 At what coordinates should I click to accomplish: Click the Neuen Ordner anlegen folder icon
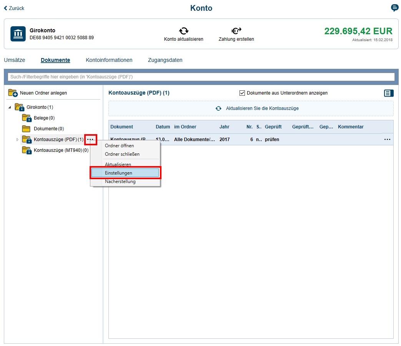click(x=13, y=93)
